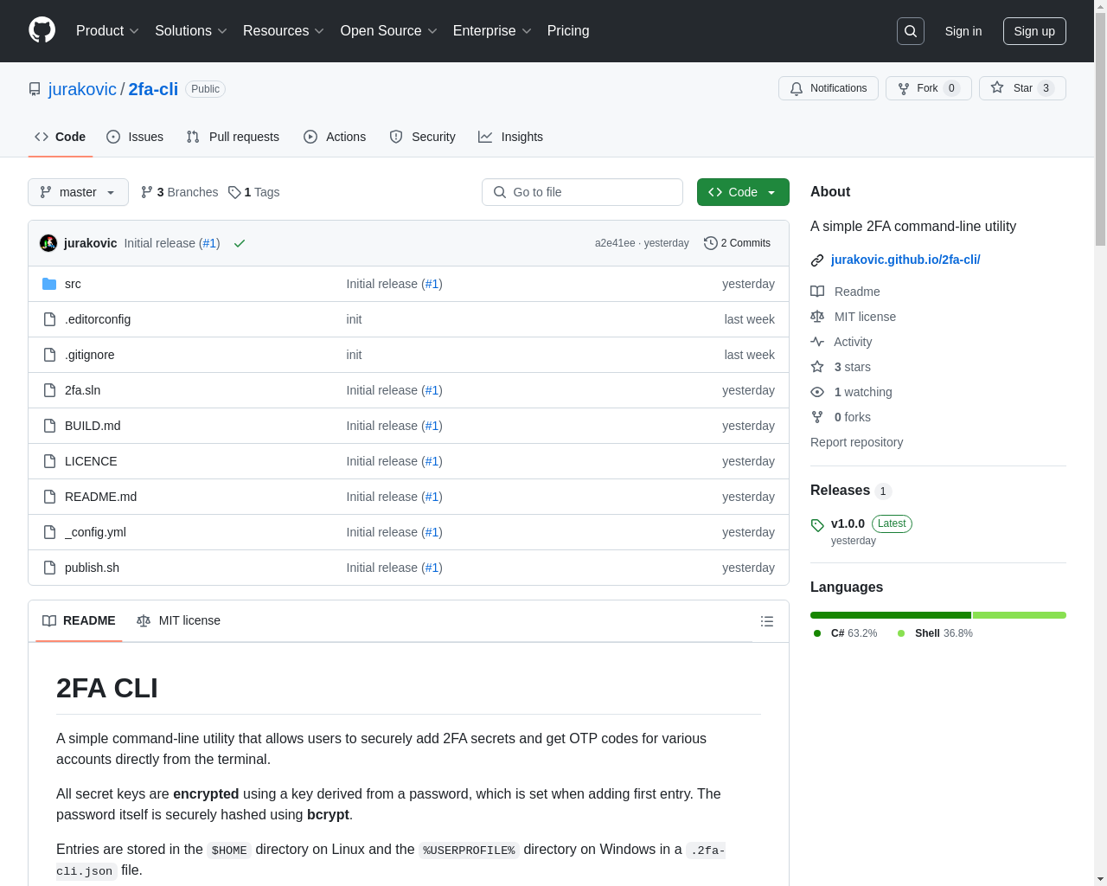
Task: Expand the Resources menu
Action: pos(284,31)
